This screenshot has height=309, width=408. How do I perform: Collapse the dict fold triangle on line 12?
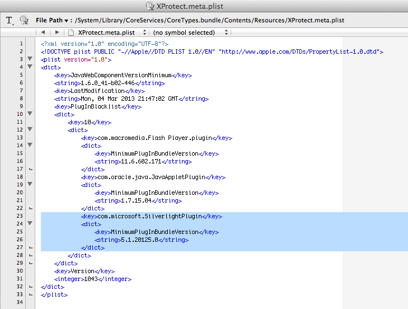click(x=30, y=129)
